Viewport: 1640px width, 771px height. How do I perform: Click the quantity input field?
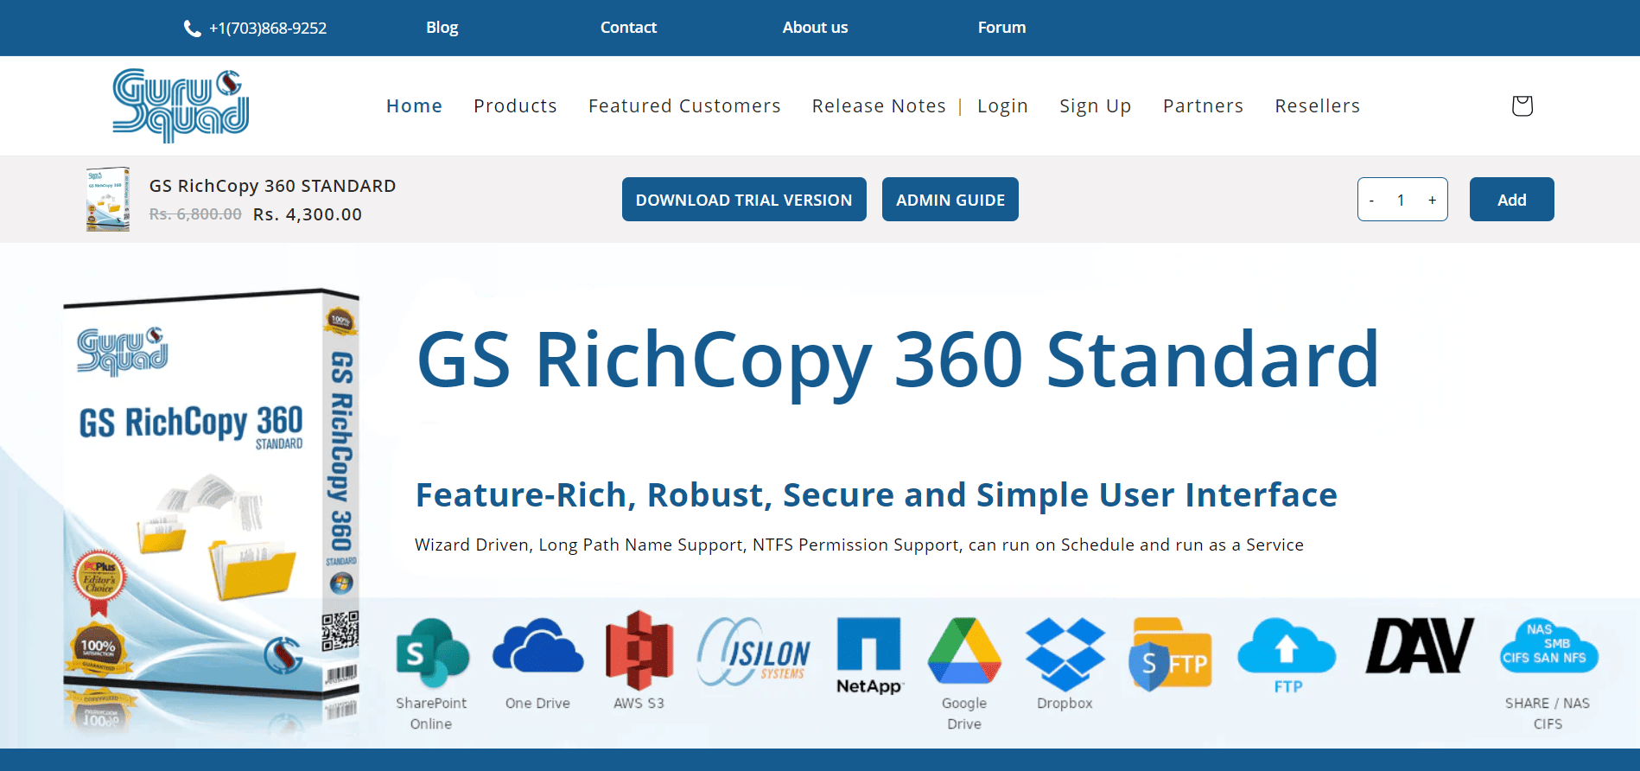pyautogui.click(x=1401, y=200)
